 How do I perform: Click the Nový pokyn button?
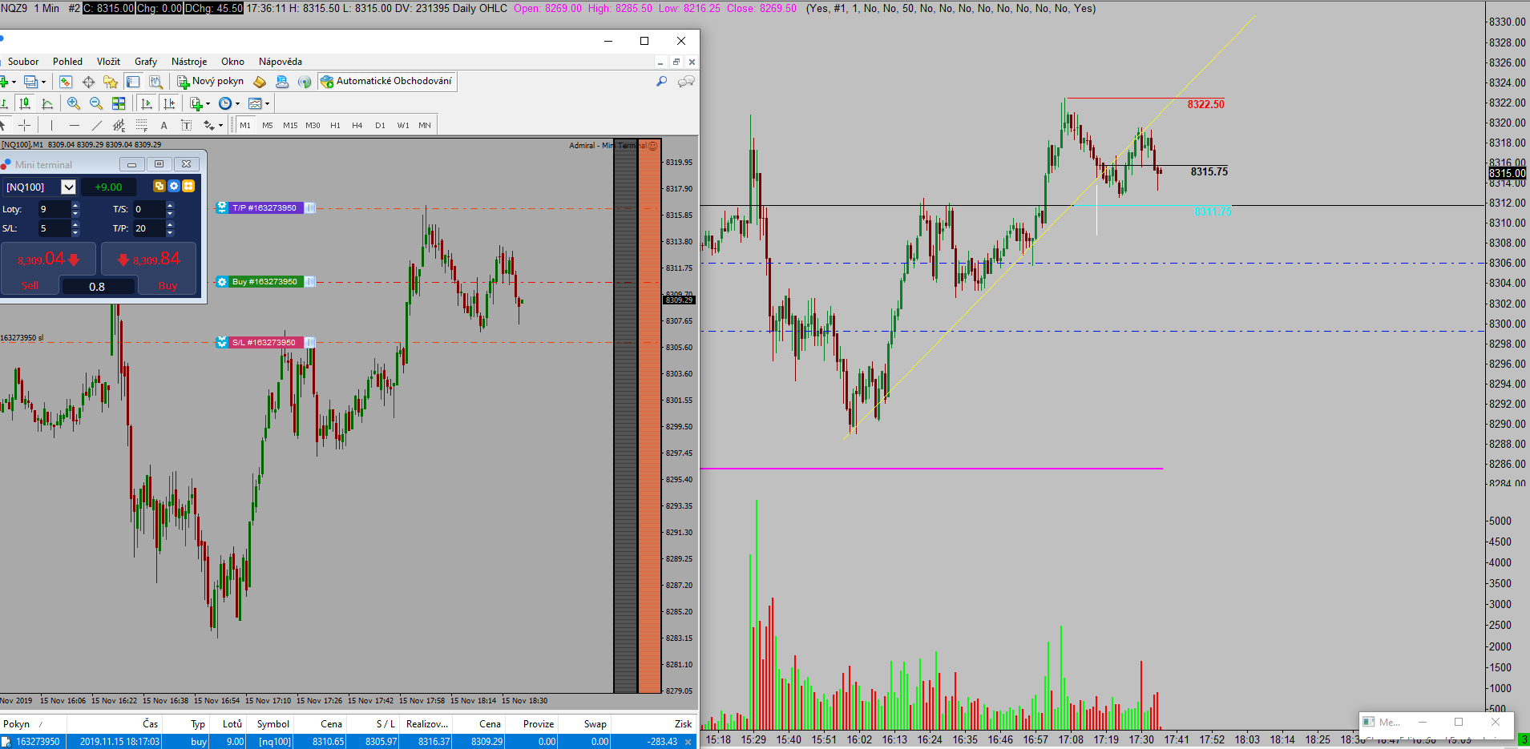pyautogui.click(x=210, y=81)
